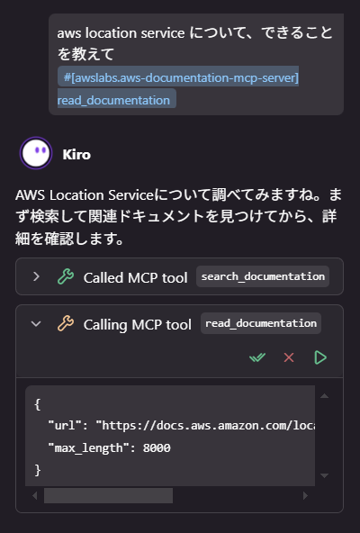Click the left arrow of the horizontal scrollbar
The image size is (360, 533).
[x=35, y=495]
